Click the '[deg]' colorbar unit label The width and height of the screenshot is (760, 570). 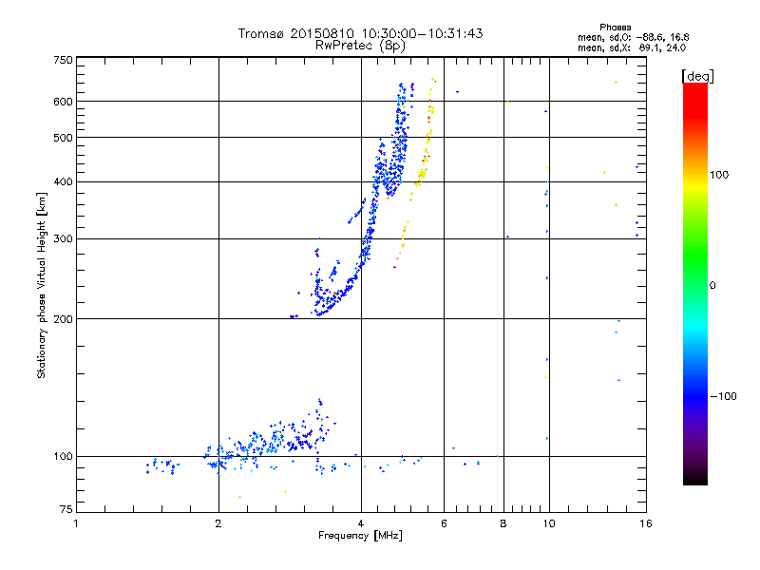tap(697, 76)
